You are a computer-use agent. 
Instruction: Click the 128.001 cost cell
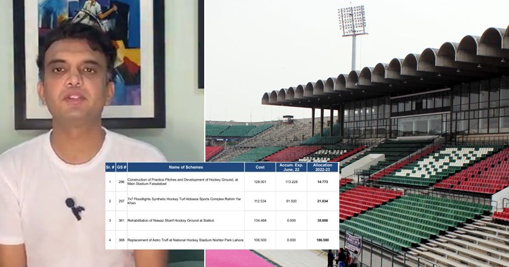[260, 182]
